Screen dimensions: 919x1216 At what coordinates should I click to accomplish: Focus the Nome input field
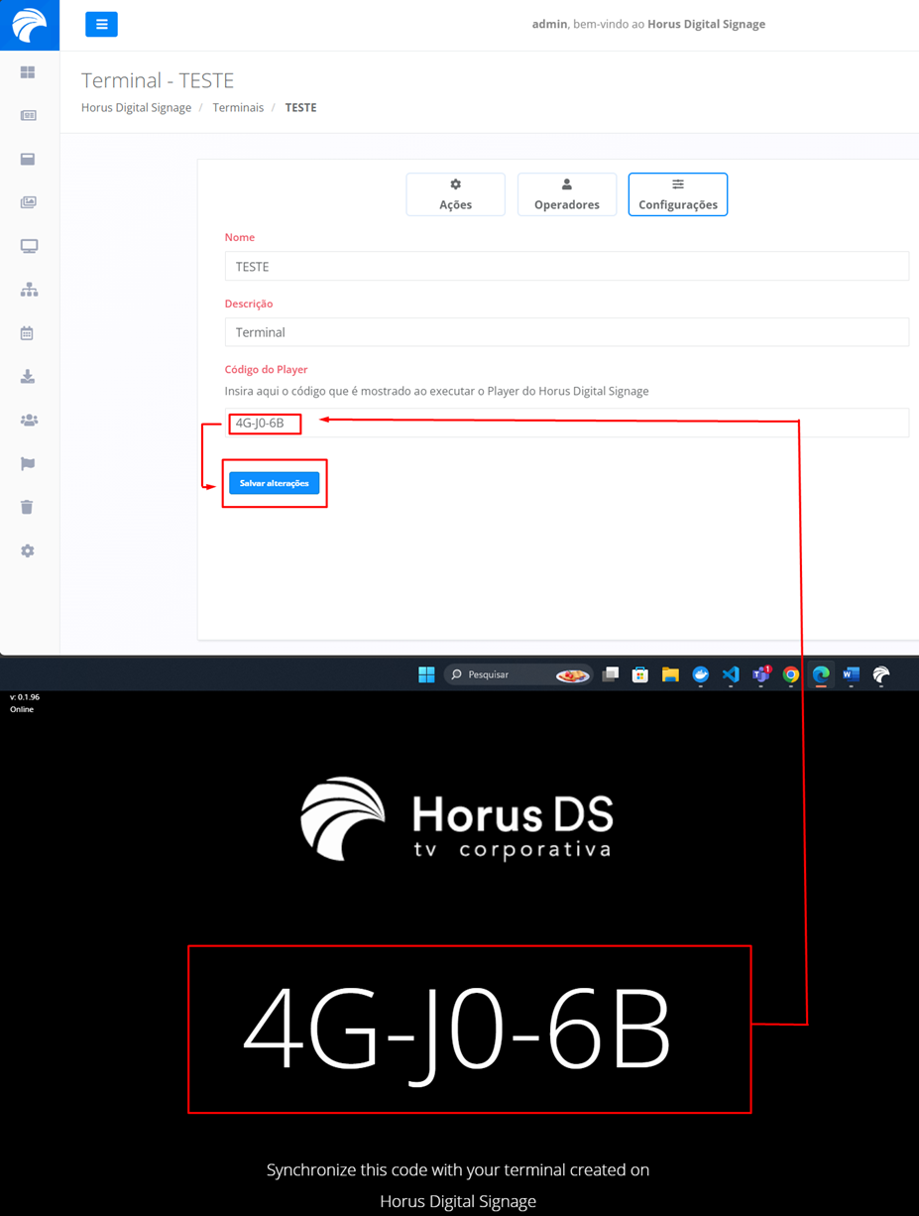566,266
